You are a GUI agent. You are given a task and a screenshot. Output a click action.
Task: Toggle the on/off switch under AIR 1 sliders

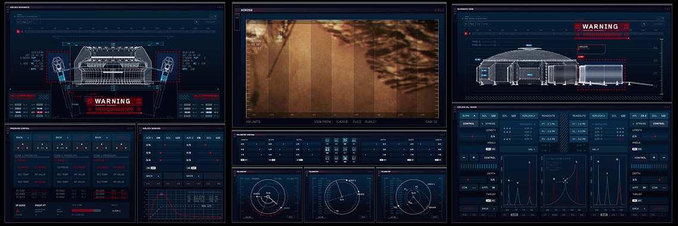(150, 168)
